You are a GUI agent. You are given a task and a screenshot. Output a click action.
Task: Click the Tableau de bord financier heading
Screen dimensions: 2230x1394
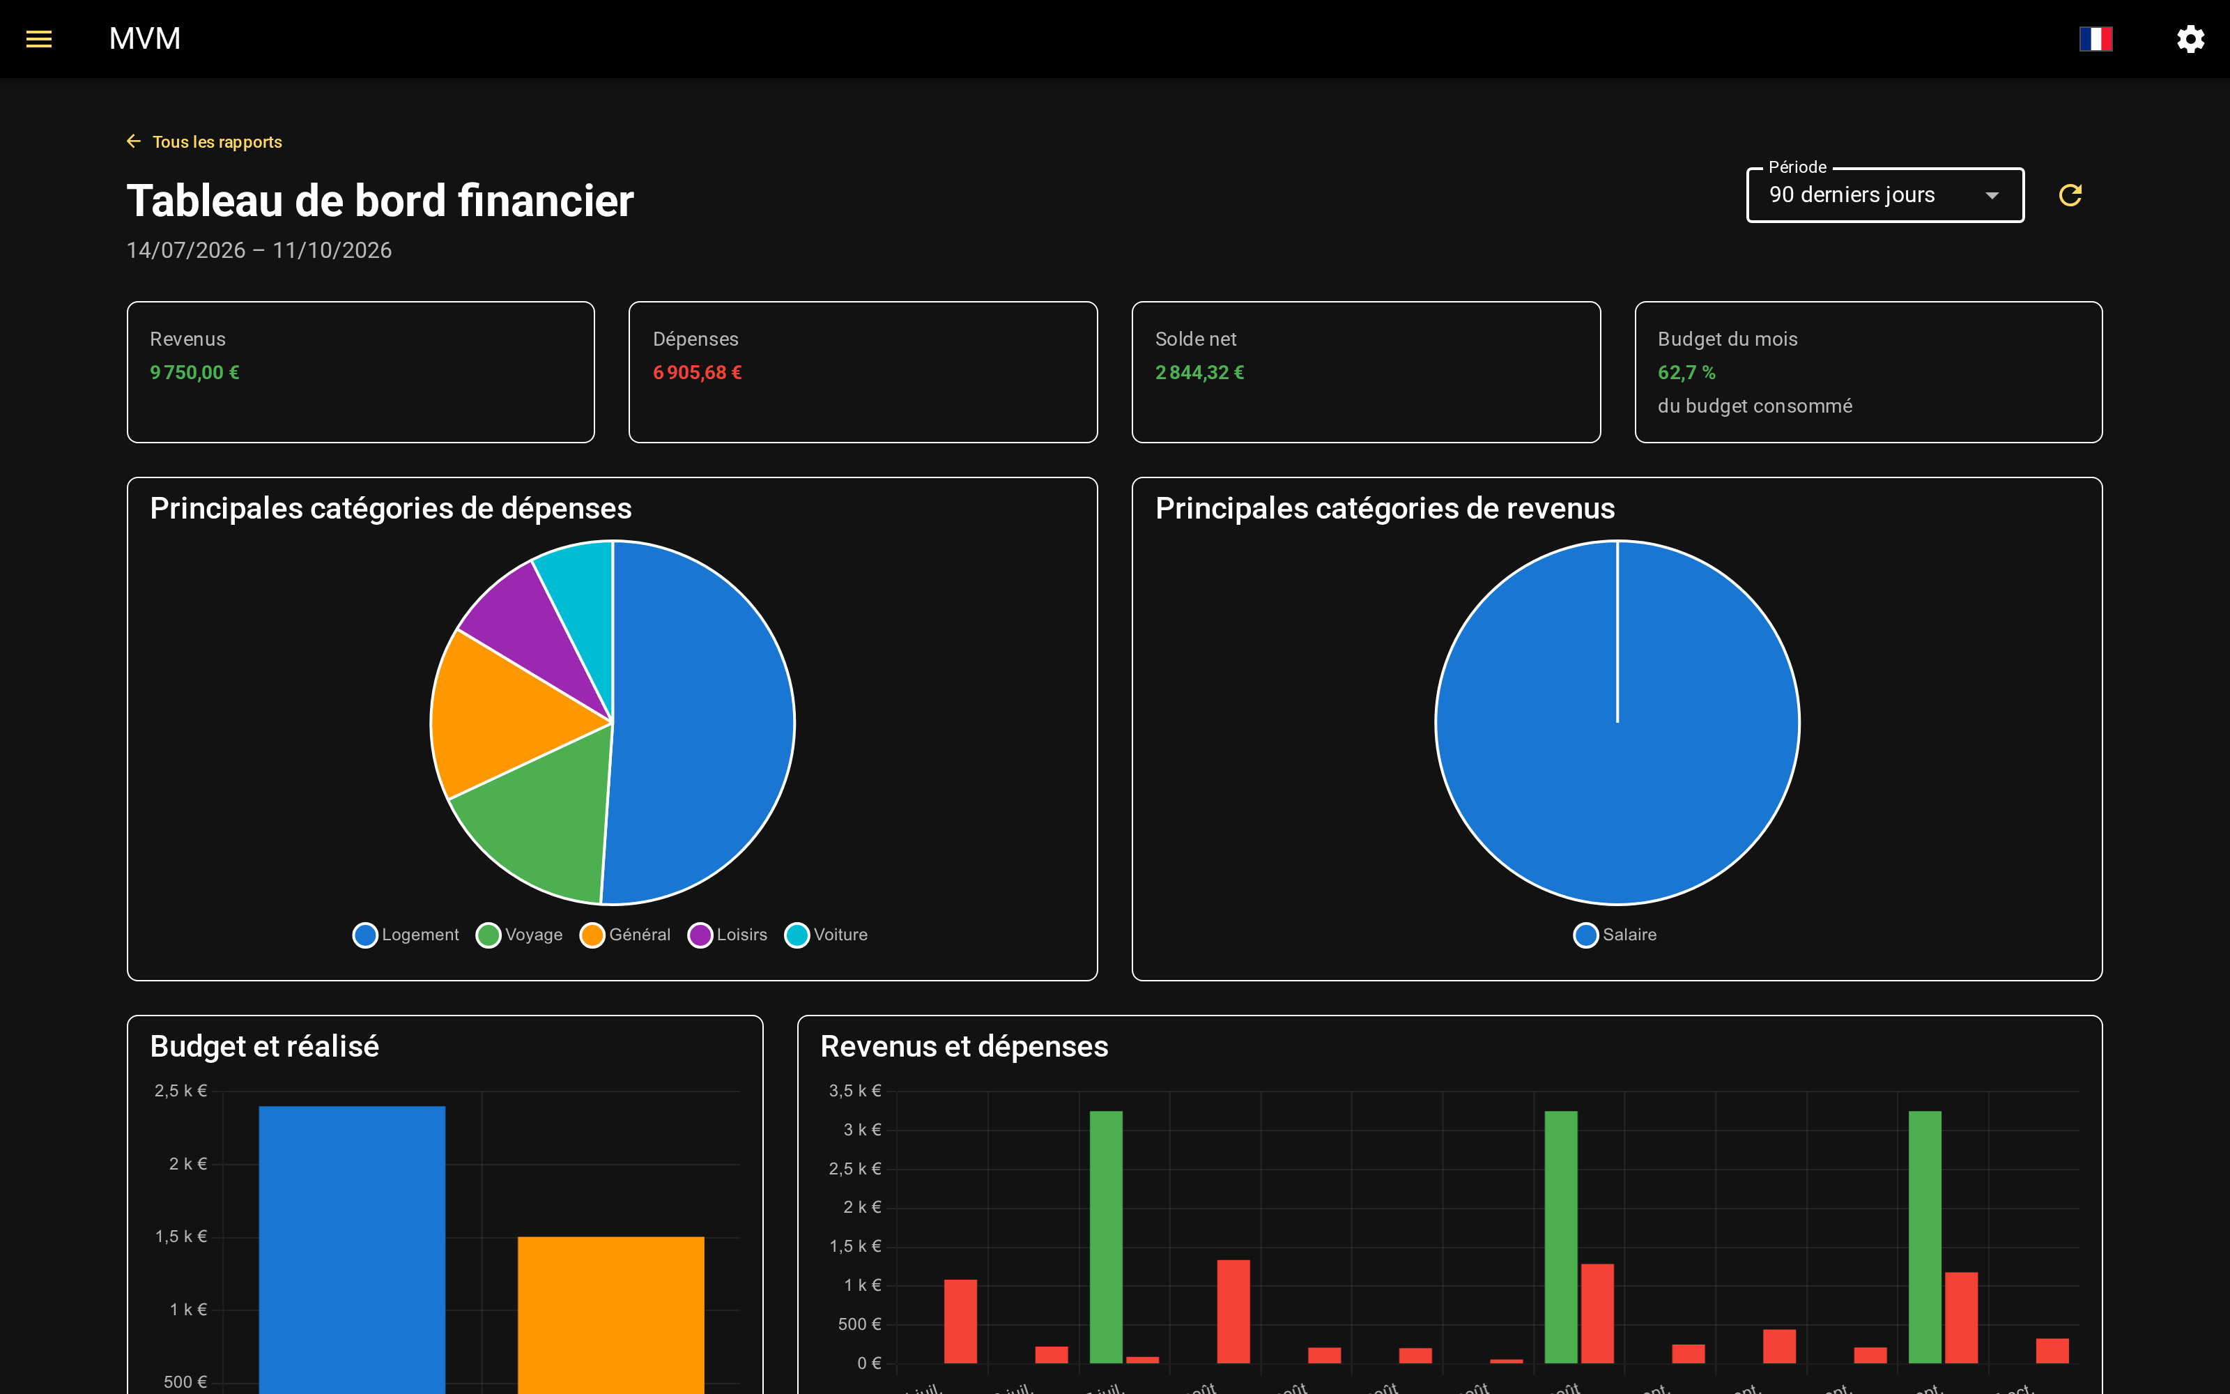click(x=380, y=200)
